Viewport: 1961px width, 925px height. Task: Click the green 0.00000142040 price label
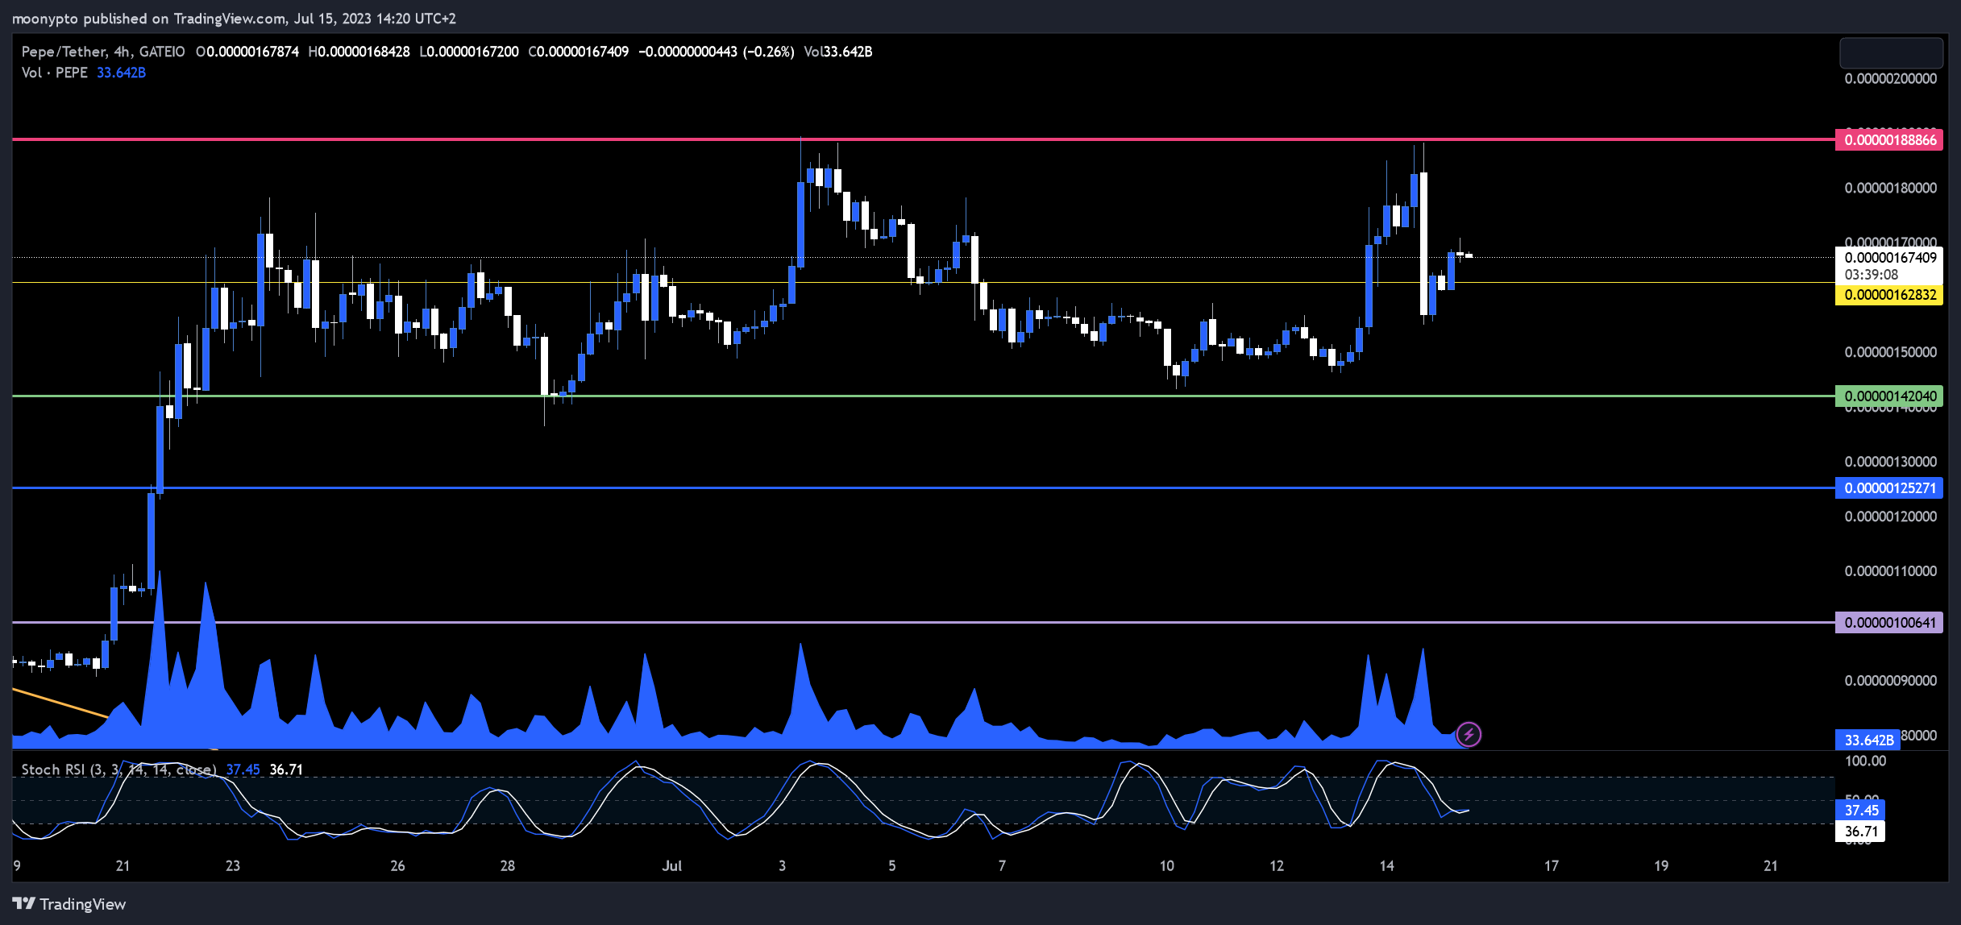click(1889, 396)
